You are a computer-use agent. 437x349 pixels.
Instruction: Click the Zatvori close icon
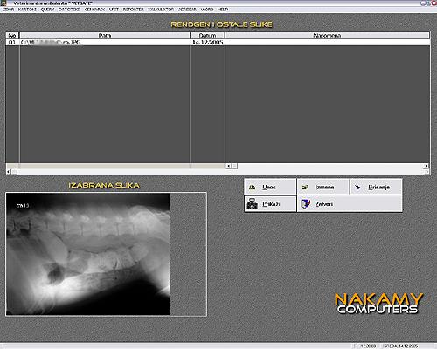305,204
